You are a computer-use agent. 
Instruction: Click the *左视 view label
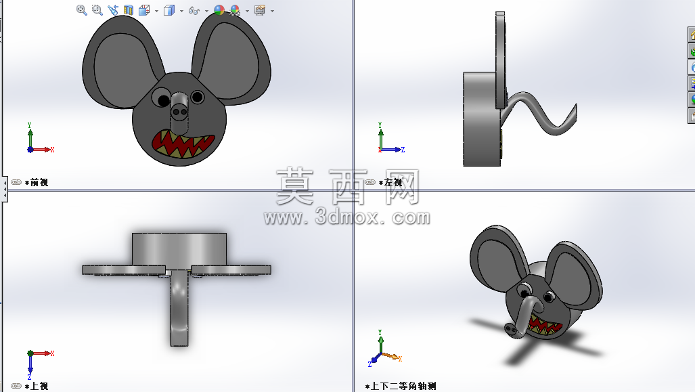390,182
